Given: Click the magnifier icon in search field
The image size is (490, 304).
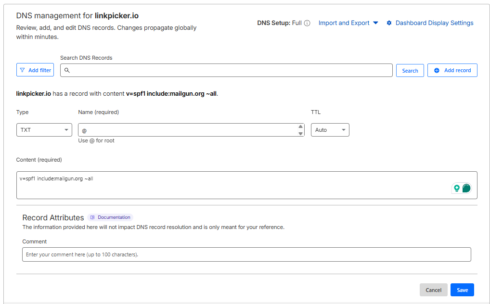Looking at the screenshot, I should (67, 70).
